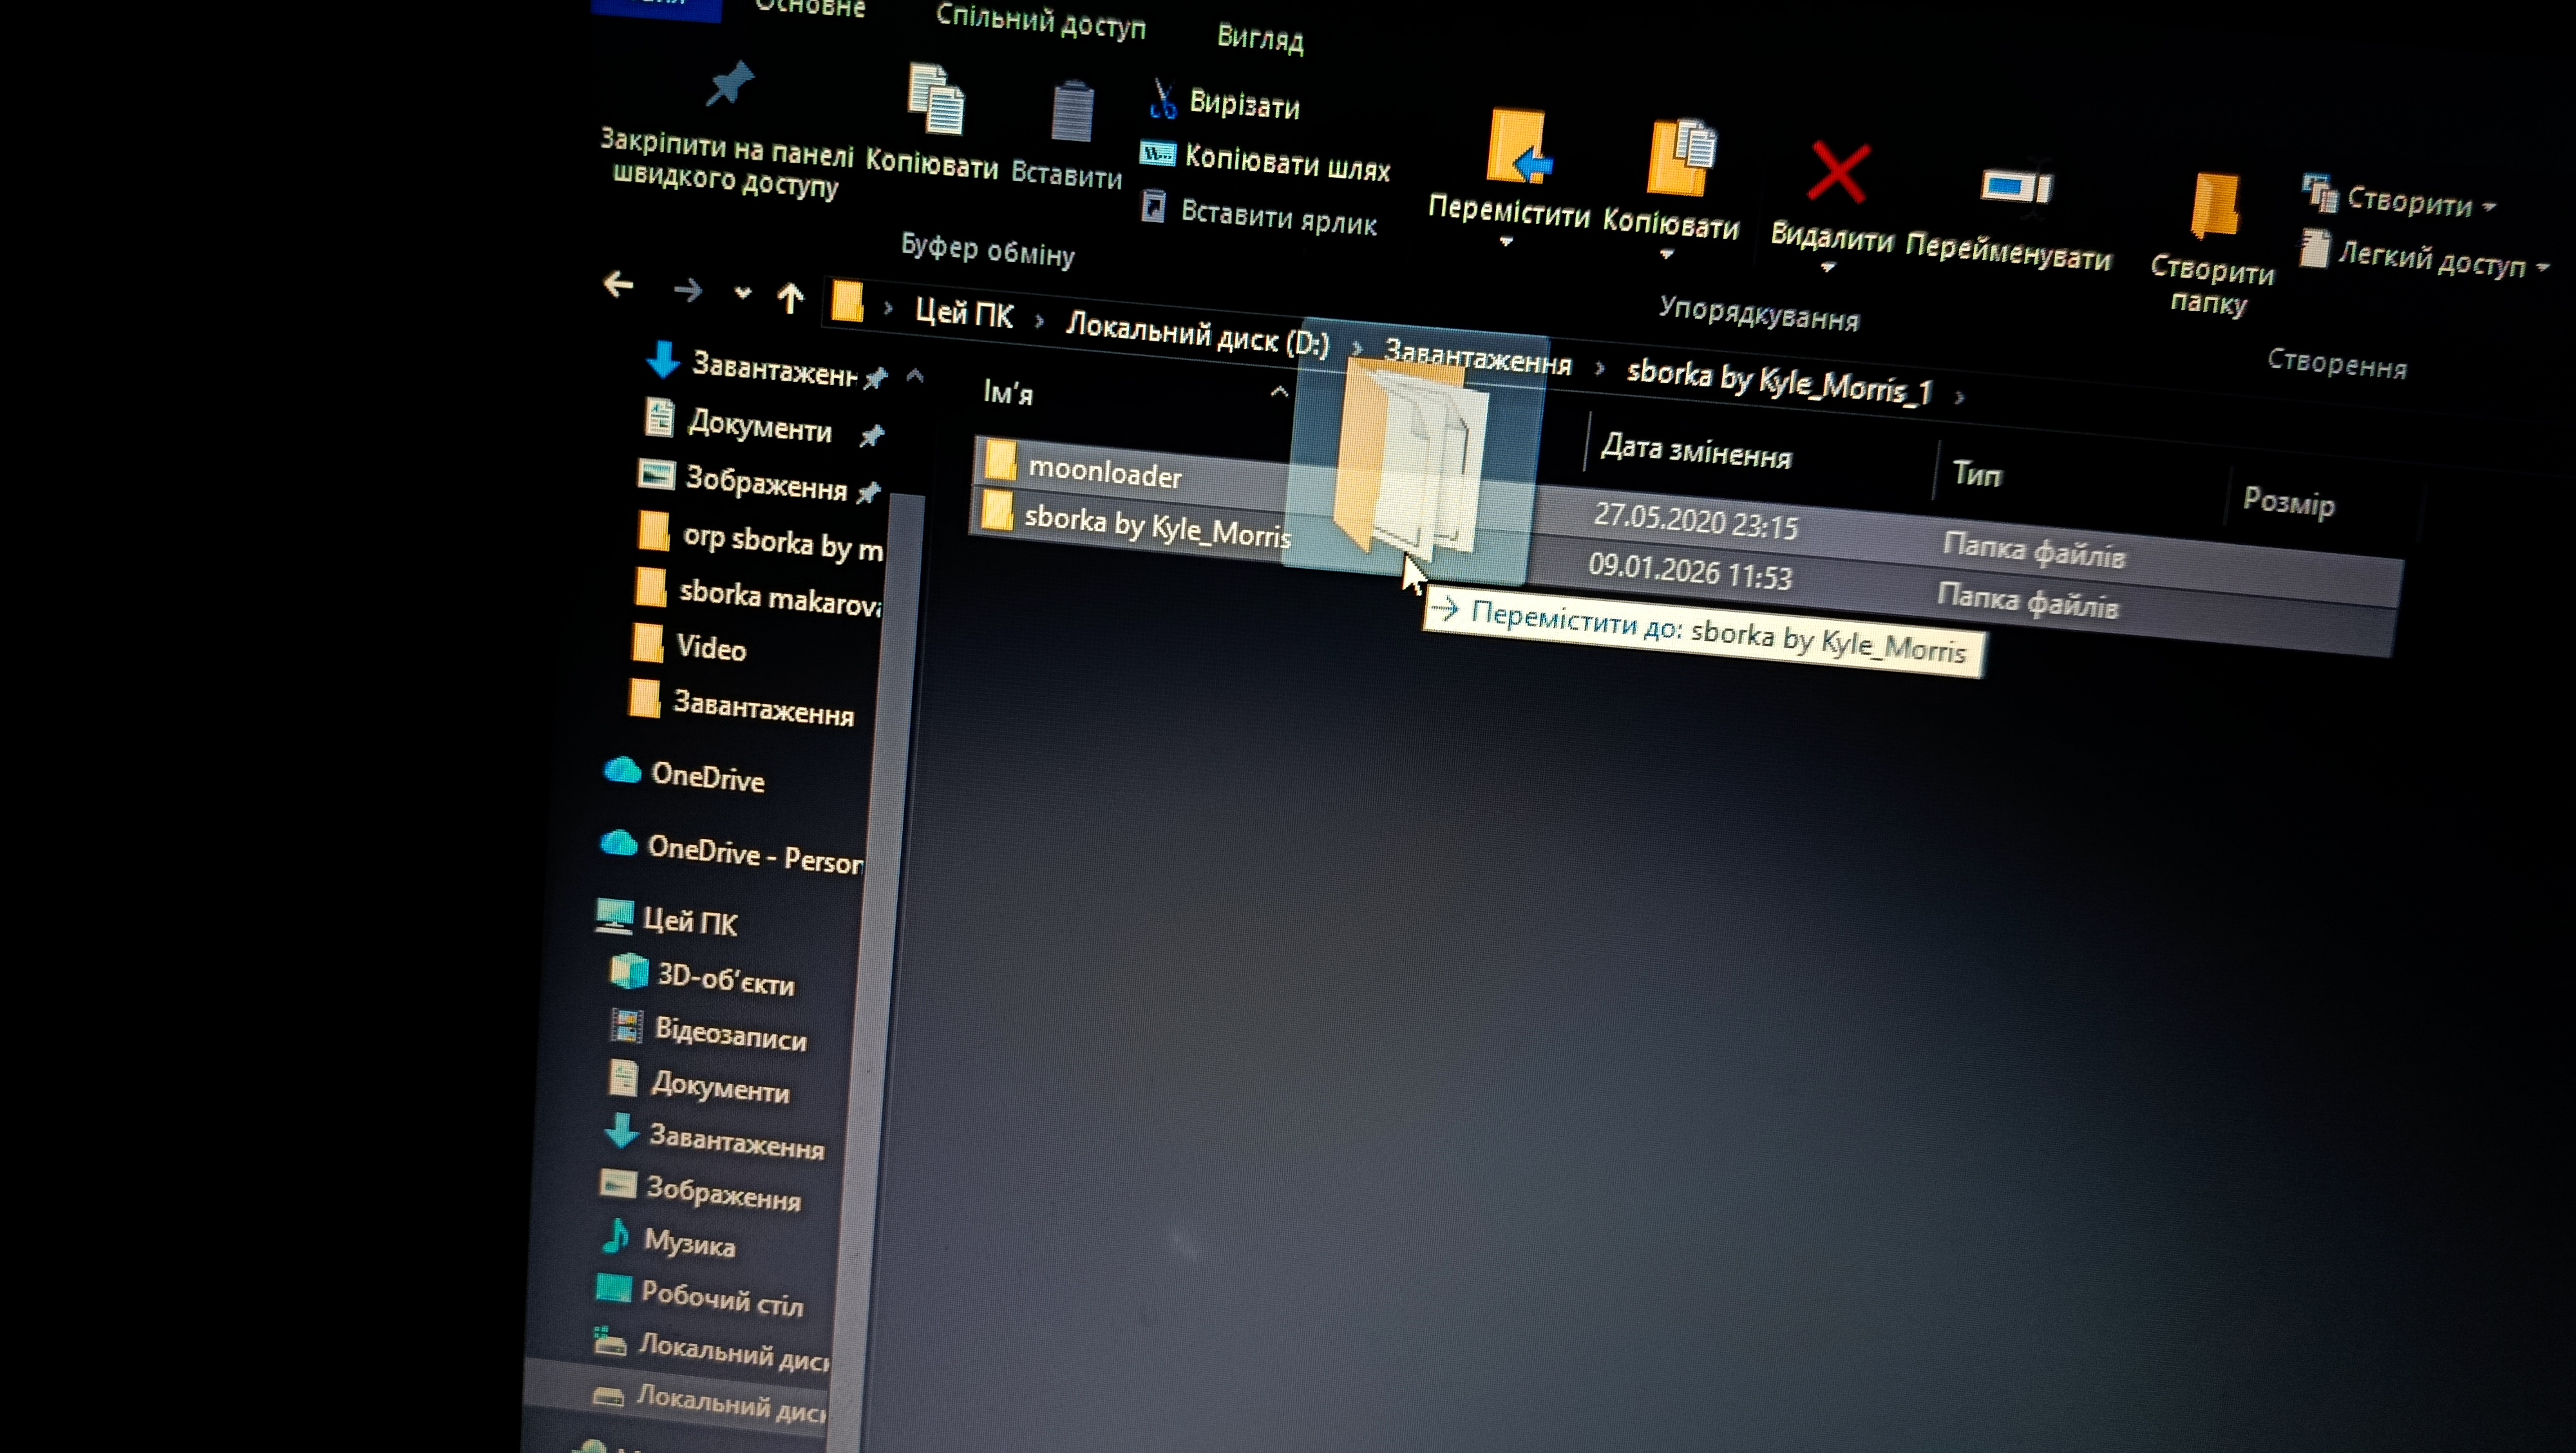
Task: Open the Share ribbon tab
Action: pyautogui.click(x=1040, y=22)
